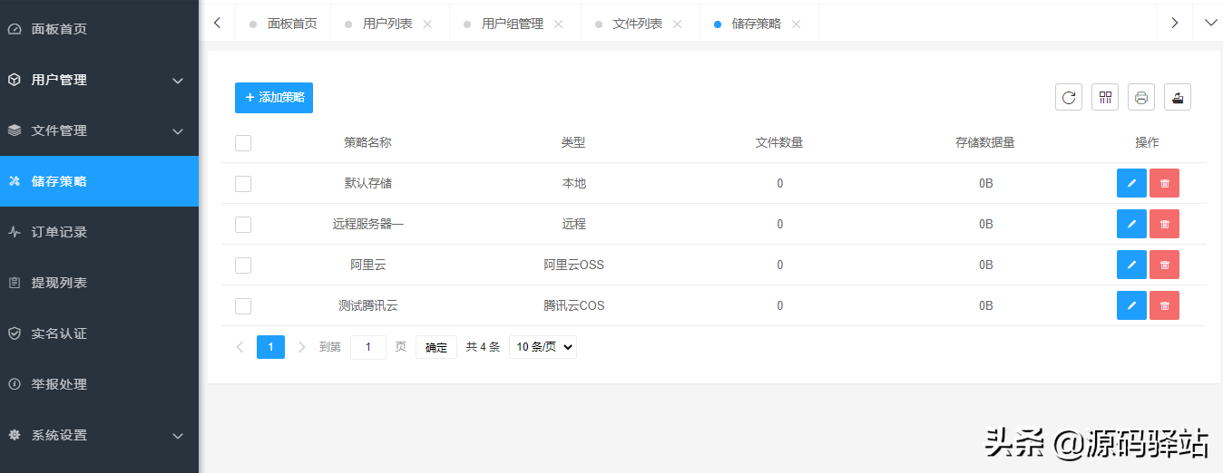Click the page number input field

(x=368, y=347)
